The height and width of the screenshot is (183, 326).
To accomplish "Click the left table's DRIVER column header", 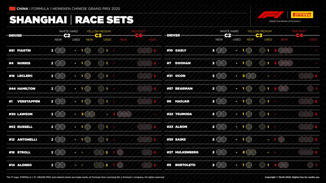I will [15, 35].
